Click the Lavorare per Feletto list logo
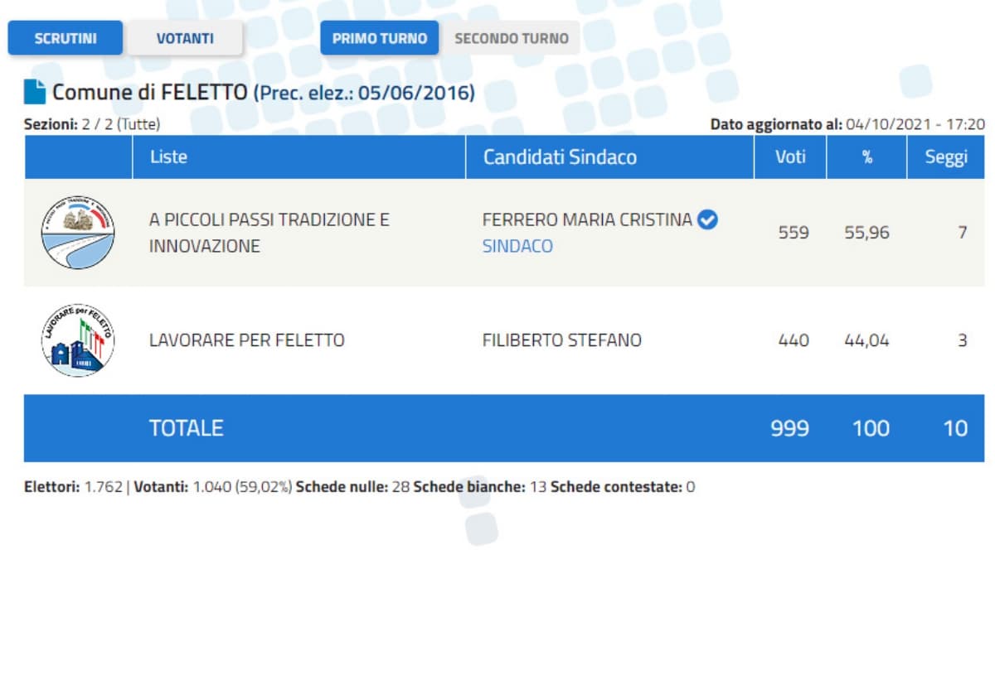Screen dimensions: 995x694 tap(78, 340)
